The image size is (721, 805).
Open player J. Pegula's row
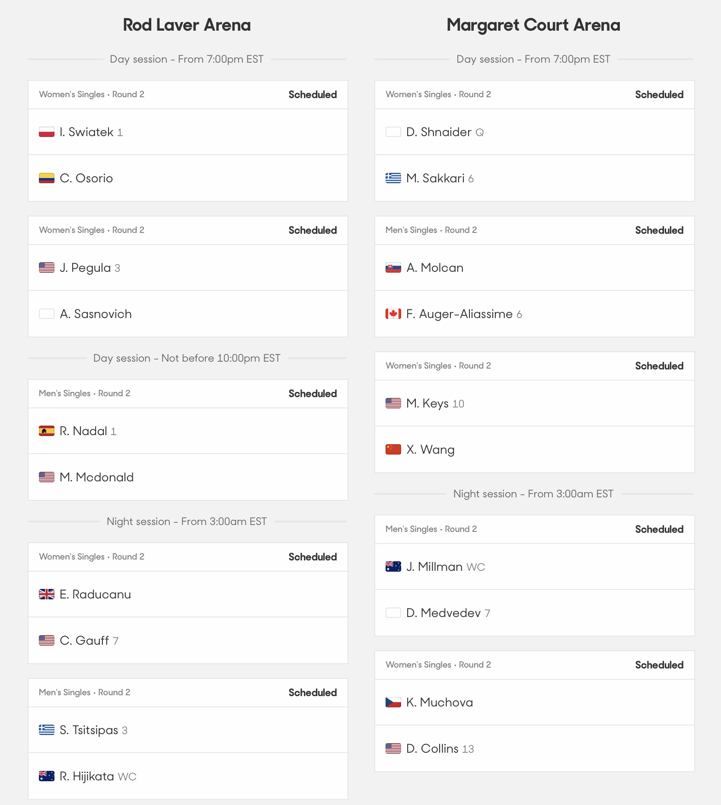pyautogui.click(x=188, y=267)
